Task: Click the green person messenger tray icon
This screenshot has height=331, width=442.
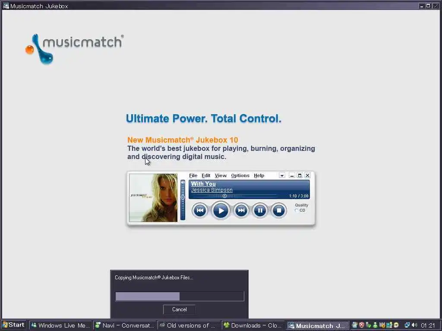Action: click(375, 325)
